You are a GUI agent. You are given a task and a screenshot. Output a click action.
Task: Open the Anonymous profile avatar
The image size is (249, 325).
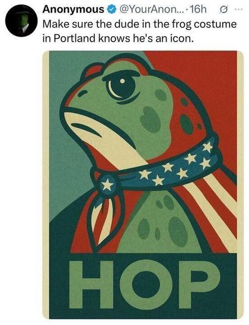21,21
